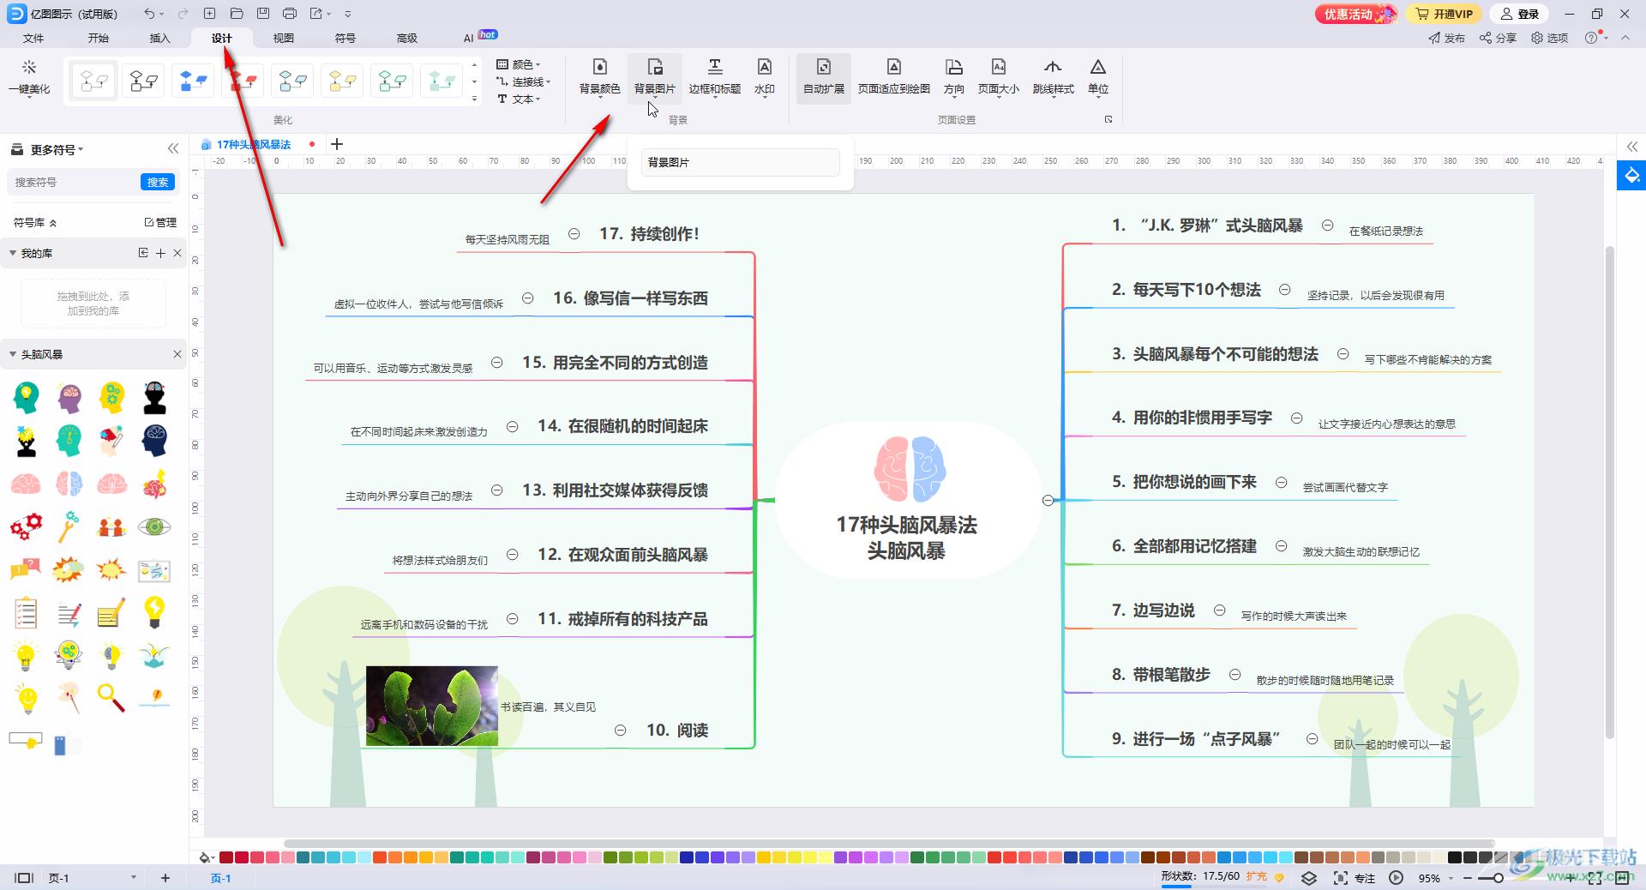Click the 登录 login button
The image size is (1646, 890).
(x=1520, y=14)
